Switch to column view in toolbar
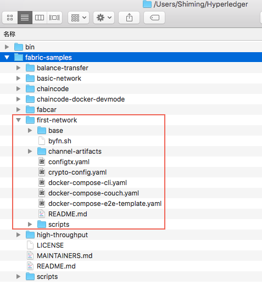This screenshot has height=285, width=262. (40, 18)
